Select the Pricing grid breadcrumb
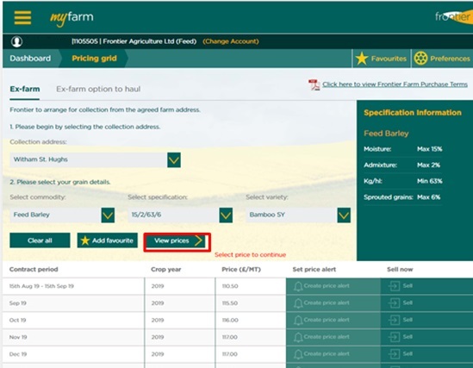 tap(94, 59)
